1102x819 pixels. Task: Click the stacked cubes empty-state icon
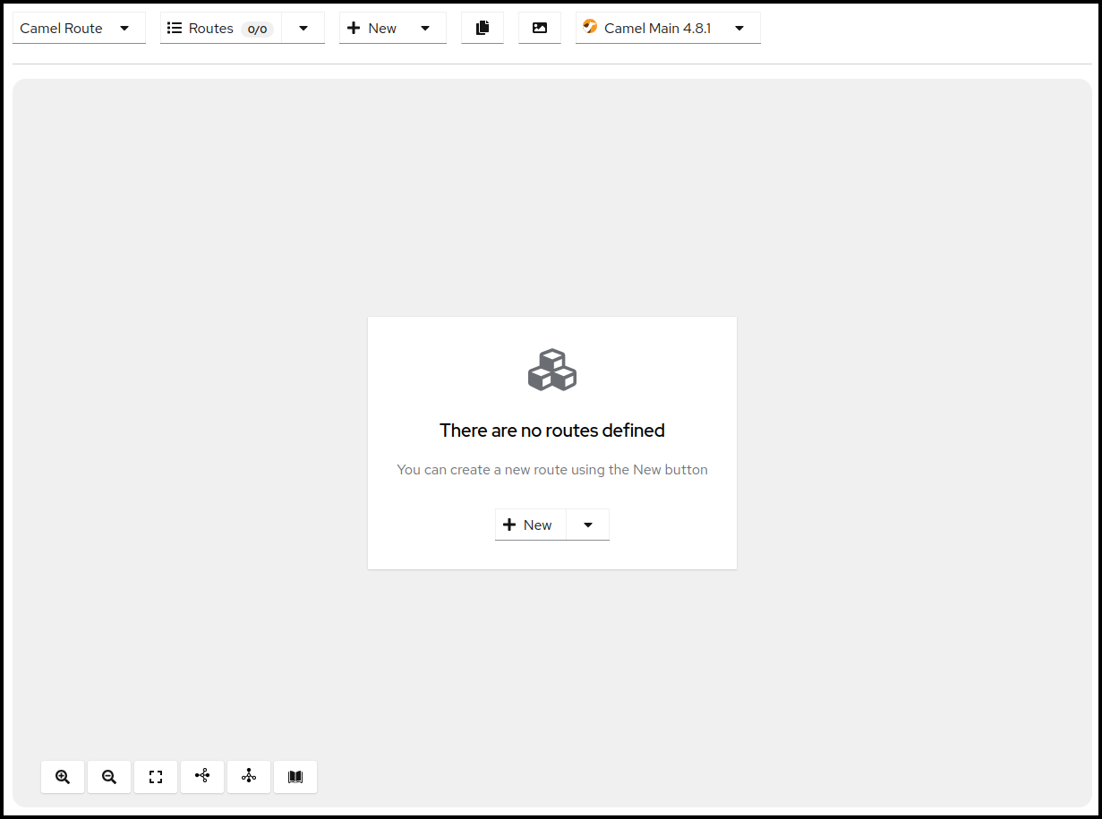[x=552, y=370]
